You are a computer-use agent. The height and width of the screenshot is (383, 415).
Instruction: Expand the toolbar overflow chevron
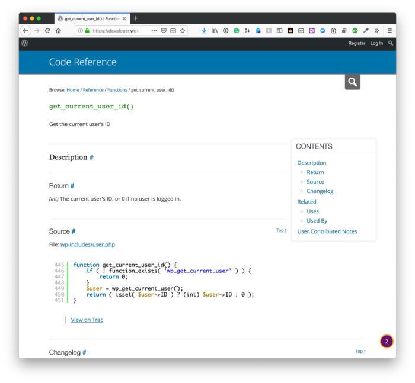point(376,31)
